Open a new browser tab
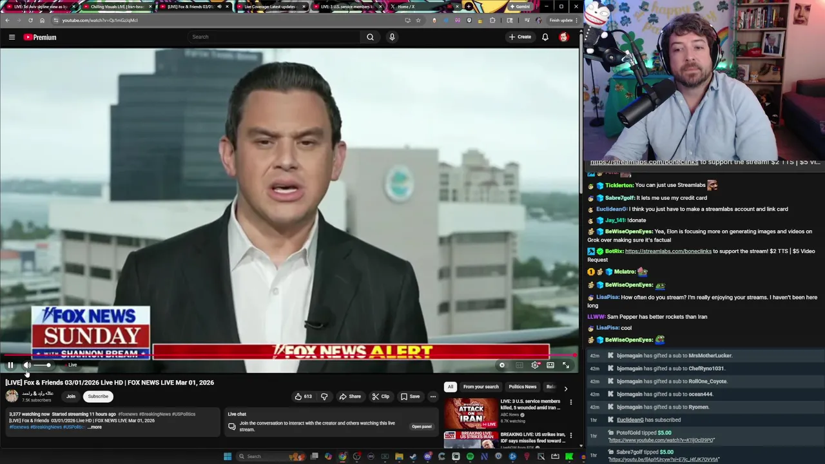This screenshot has height=464, width=825. (x=469, y=6)
